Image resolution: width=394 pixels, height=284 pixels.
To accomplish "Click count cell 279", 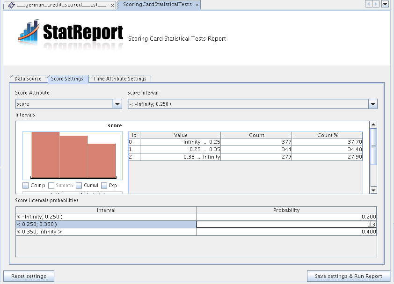I will point(256,157).
